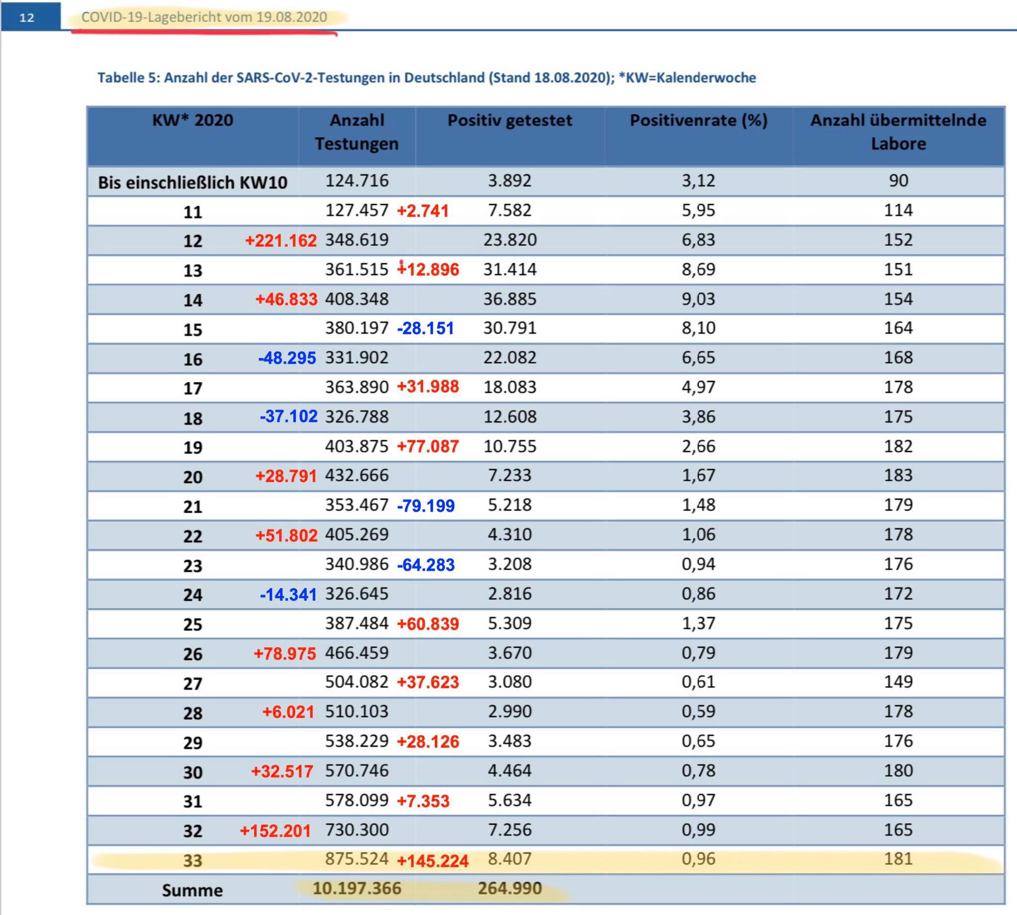Click the Tabelle 5 caption title

[x=426, y=77]
